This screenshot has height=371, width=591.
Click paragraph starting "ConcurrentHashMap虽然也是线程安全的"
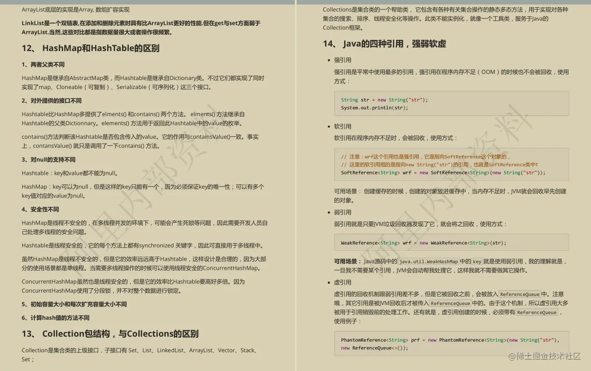click(133, 286)
